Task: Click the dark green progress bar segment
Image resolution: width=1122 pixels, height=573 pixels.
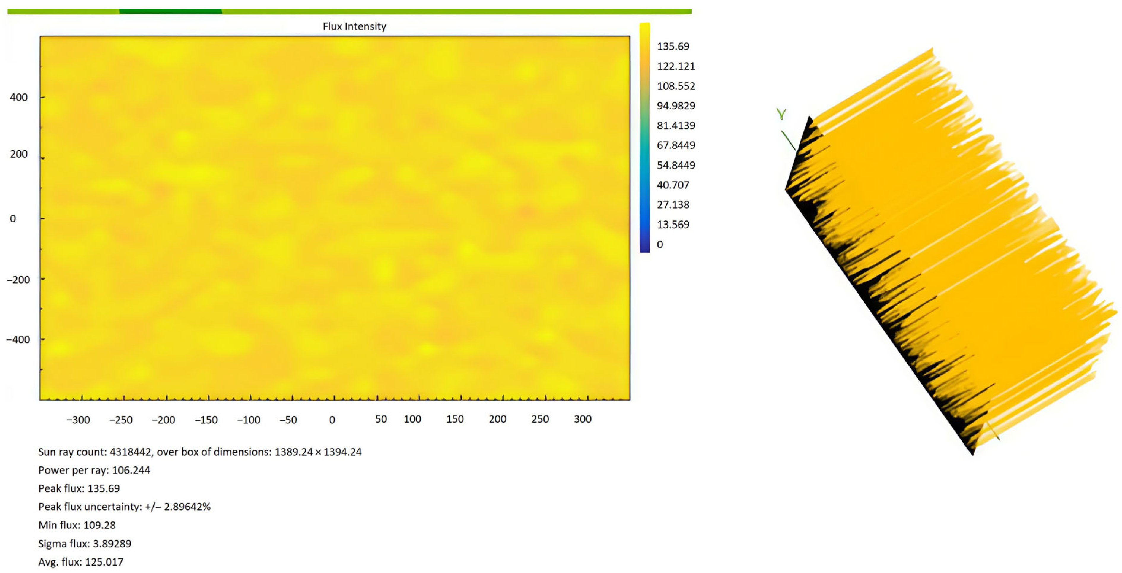Action: click(170, 11)
